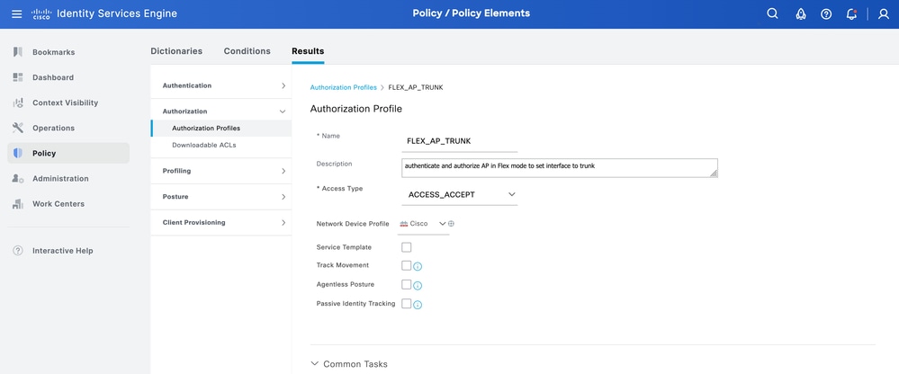This screenshot has height=374, width=899.
Task: Open the Network Device Profile Cisco dropdown
Action: tap(423, 224)
